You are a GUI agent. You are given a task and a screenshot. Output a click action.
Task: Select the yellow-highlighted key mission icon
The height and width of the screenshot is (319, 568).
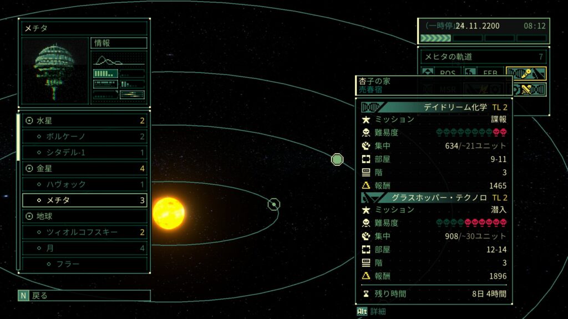point(526,74)
